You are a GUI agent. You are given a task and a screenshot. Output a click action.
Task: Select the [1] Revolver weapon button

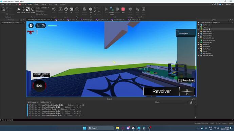coord(186,80)
